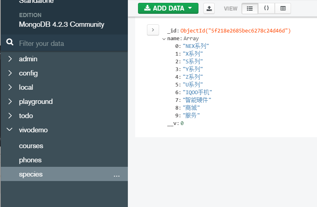This screenshot has width=317, height=207.
Task: Open the todo database
Action: click(x=26, y=116)
